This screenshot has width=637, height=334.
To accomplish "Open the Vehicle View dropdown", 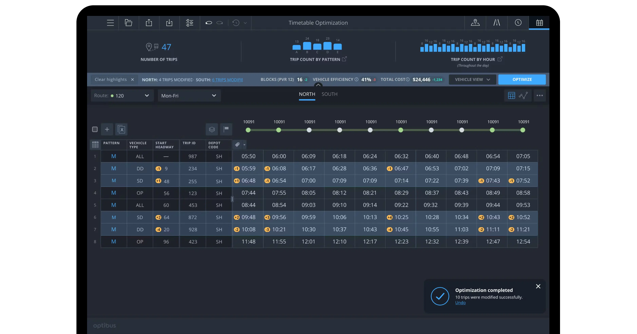I will pyautogui.click(x=472, y=79).
